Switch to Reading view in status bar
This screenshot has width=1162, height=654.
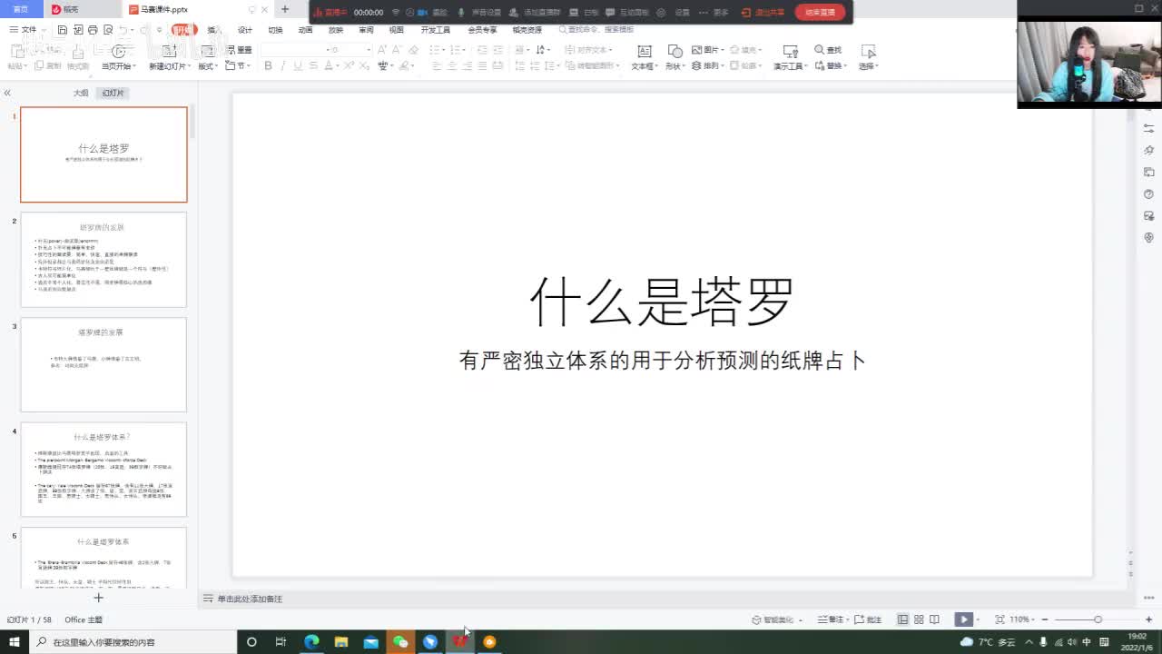pos(934,619)
